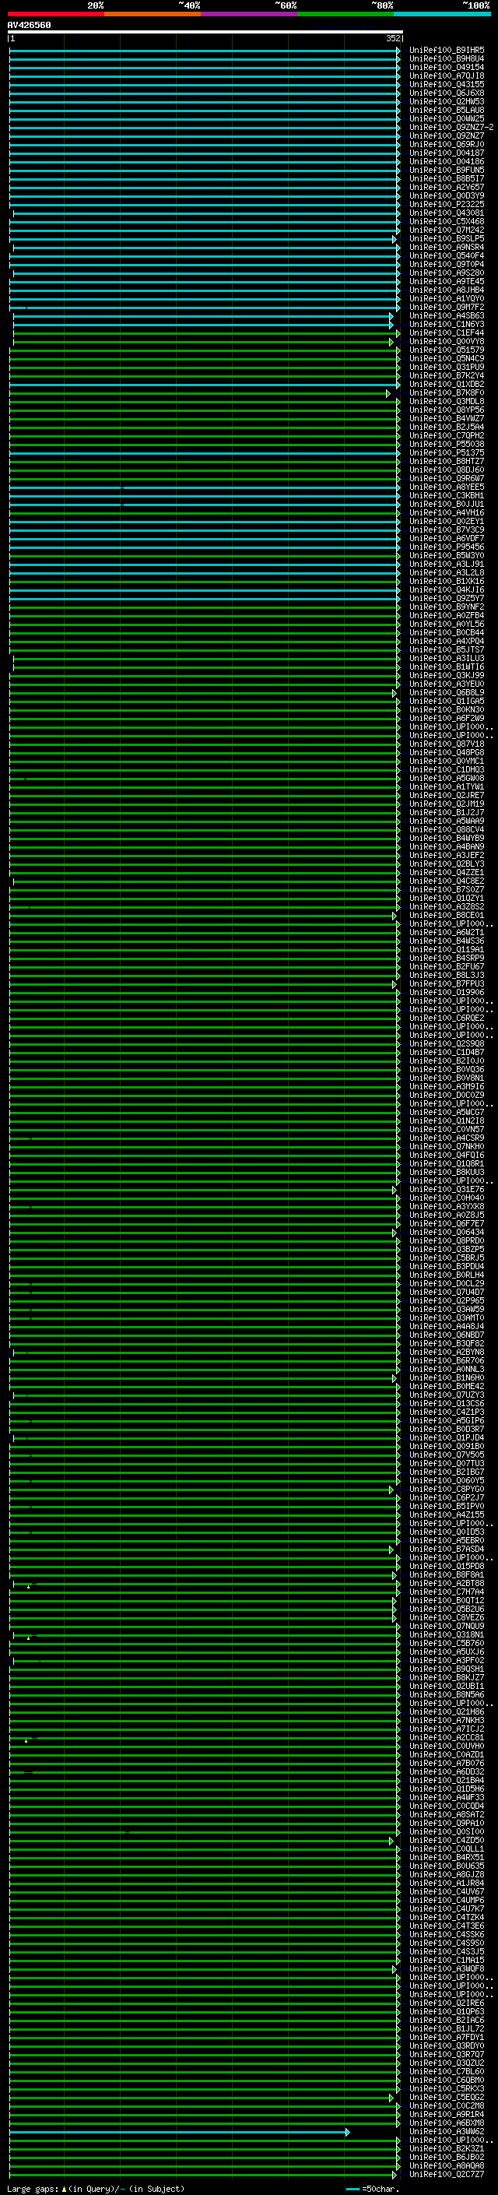Click the short cyan bar for UniRef100_A3WW62
The height and width of the screenshot is (2195, 498).
(180, 2132)
